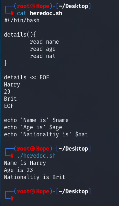The image size is (119, 206).
Task: Click the word Harry in the heredoc body
Action: (x=12, y=85)
